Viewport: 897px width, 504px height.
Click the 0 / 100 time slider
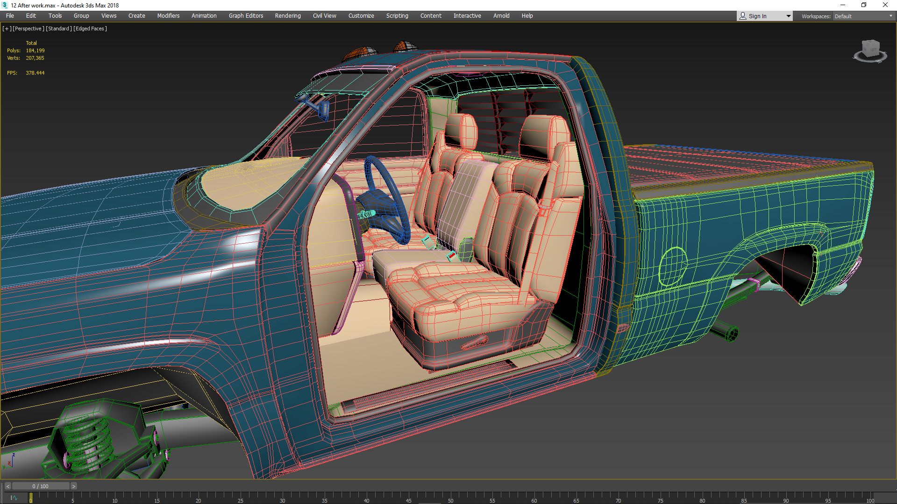tap(41, 486)
